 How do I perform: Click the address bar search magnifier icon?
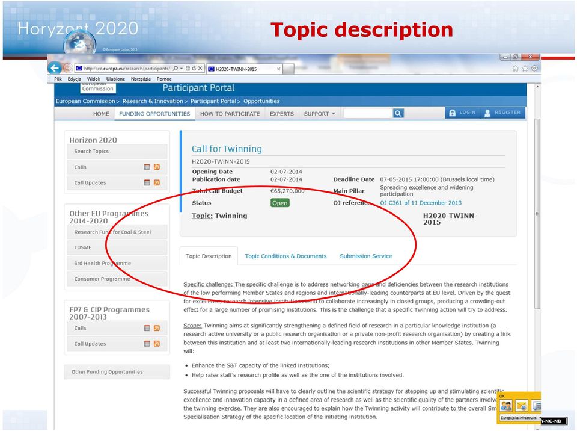coord(176,68)
